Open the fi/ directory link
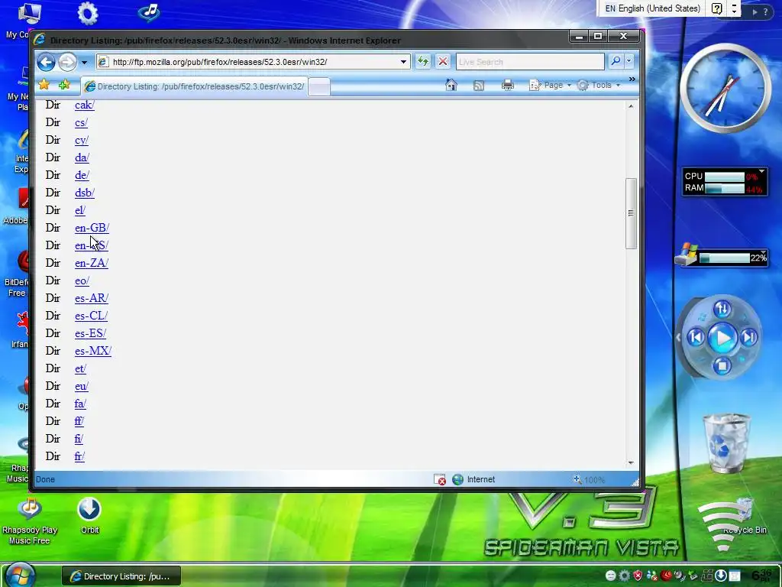The height and width of the screenshot is (587, 782). (79, 439)
